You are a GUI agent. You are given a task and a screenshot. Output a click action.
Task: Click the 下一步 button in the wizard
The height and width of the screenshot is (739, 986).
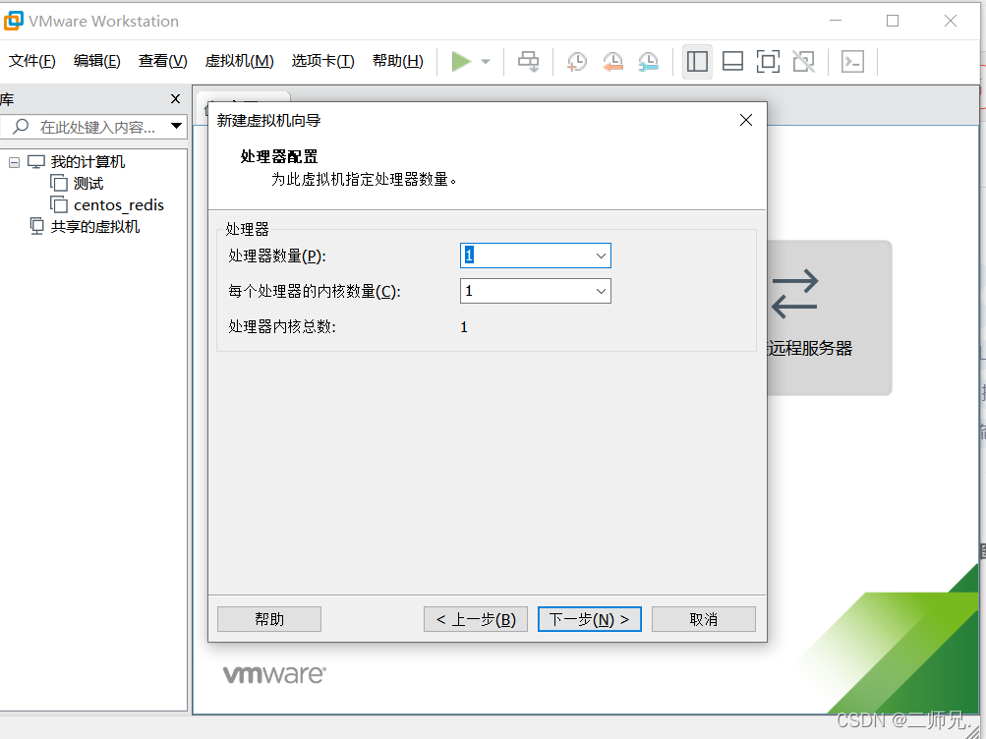point(589,618)
